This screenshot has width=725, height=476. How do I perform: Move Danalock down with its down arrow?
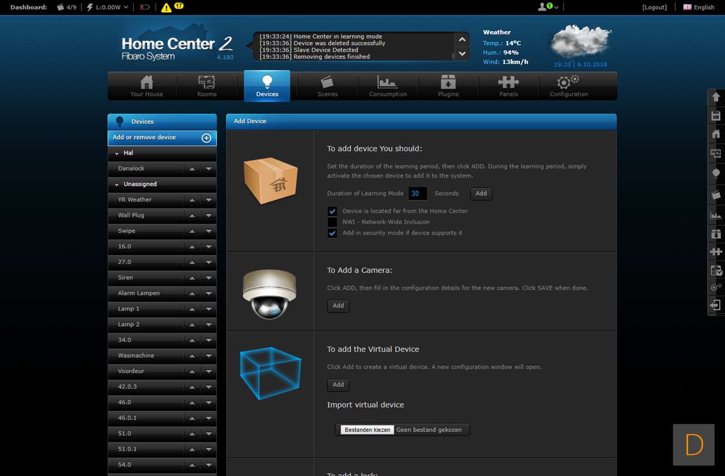pos(209,168)
